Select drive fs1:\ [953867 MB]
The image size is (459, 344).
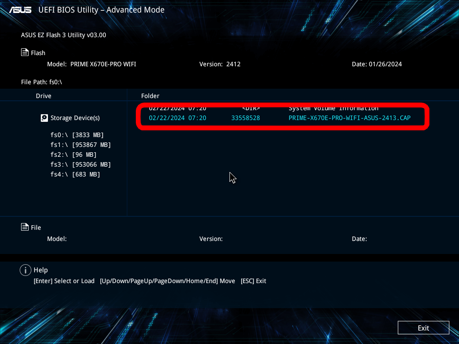coord(81,145)
